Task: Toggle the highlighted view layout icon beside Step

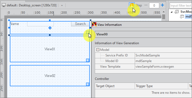Action: 132,5
